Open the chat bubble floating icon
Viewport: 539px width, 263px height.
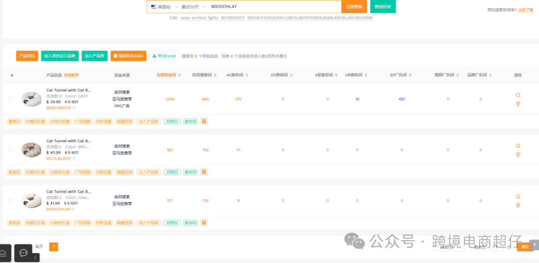pyautogui.click(x=23, y=253)
